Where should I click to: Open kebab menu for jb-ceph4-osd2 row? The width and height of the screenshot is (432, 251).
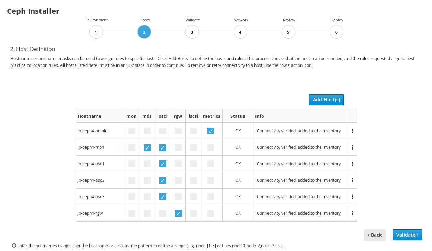coord(352,180)
